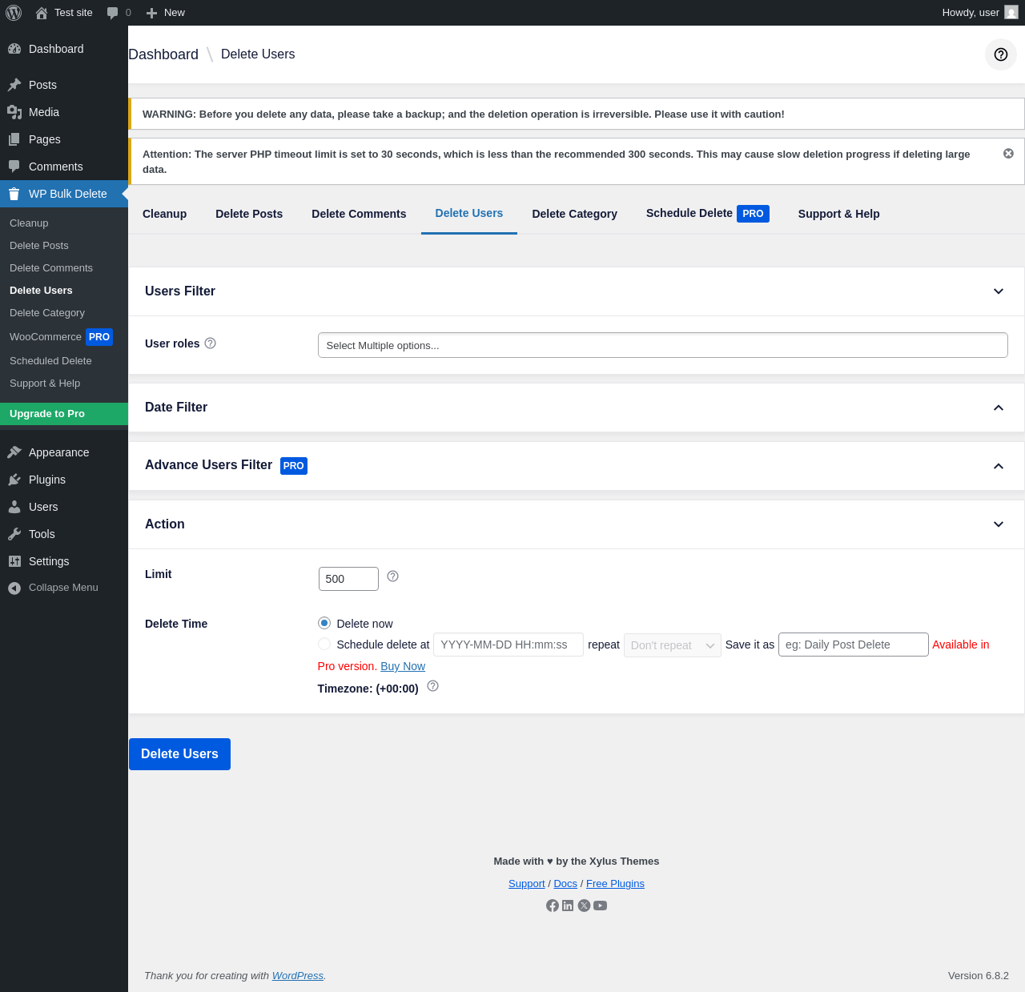Select the Schedule delete at radio option
The height and width of the screenshot is (992, 1025).
pyautogui.click(x=324, y=644)
